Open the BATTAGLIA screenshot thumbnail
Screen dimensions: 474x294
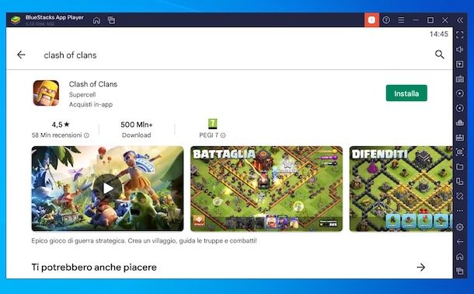267,188
